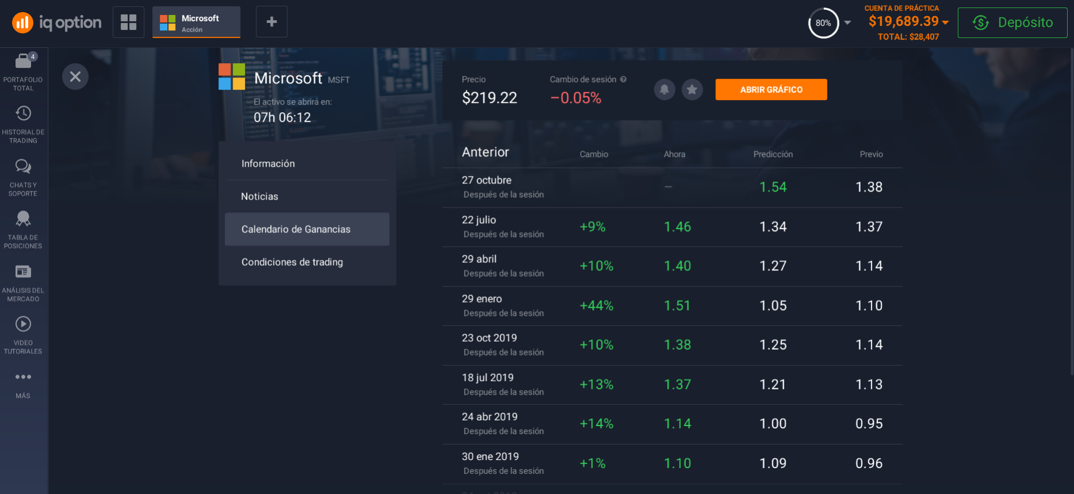Click the session change help icon

click(623, 79)
